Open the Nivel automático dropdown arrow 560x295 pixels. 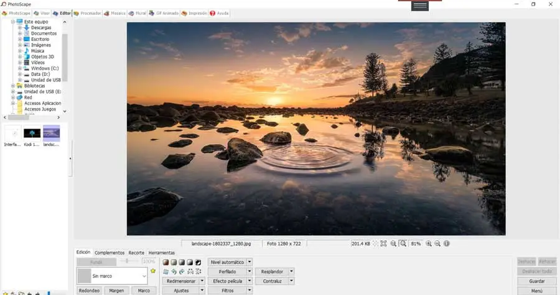[x=250, y=262]
